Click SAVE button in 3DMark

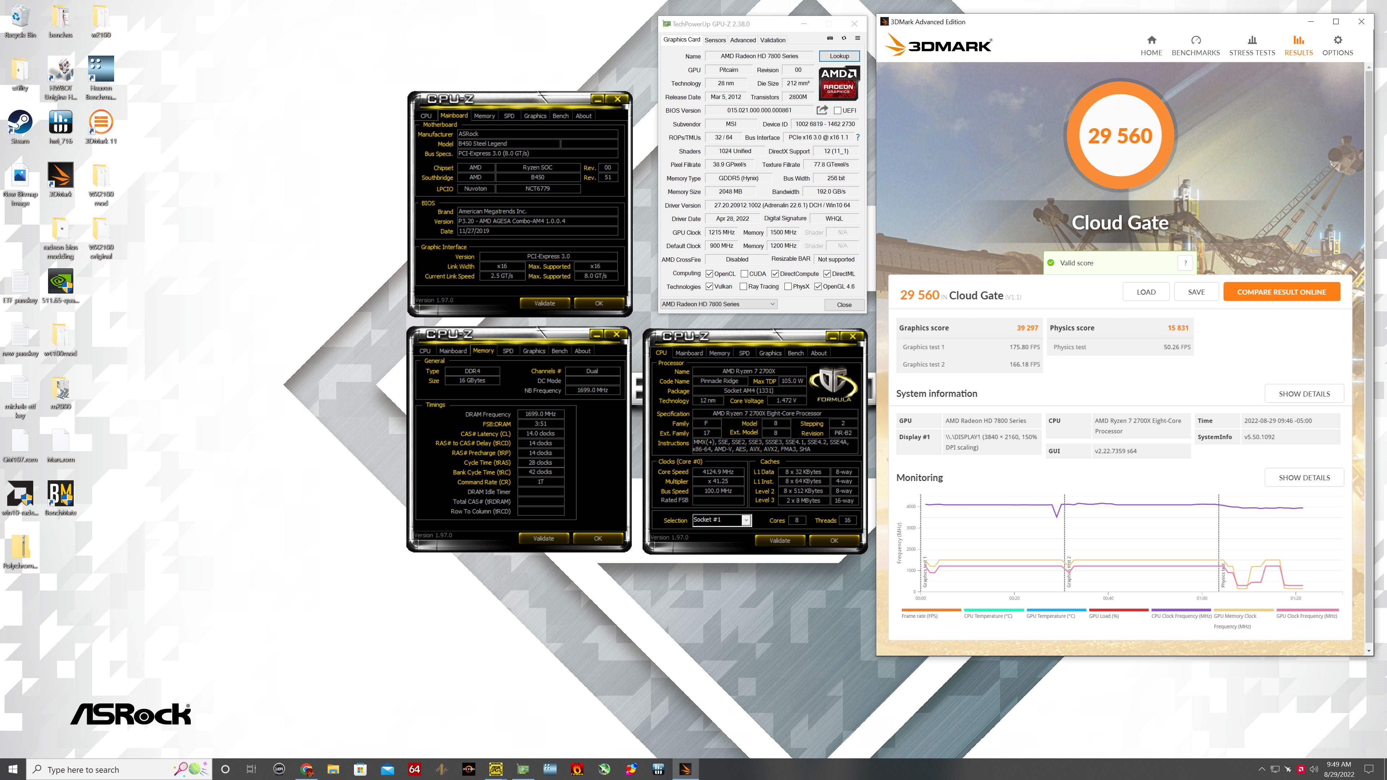click(1196, 292)
